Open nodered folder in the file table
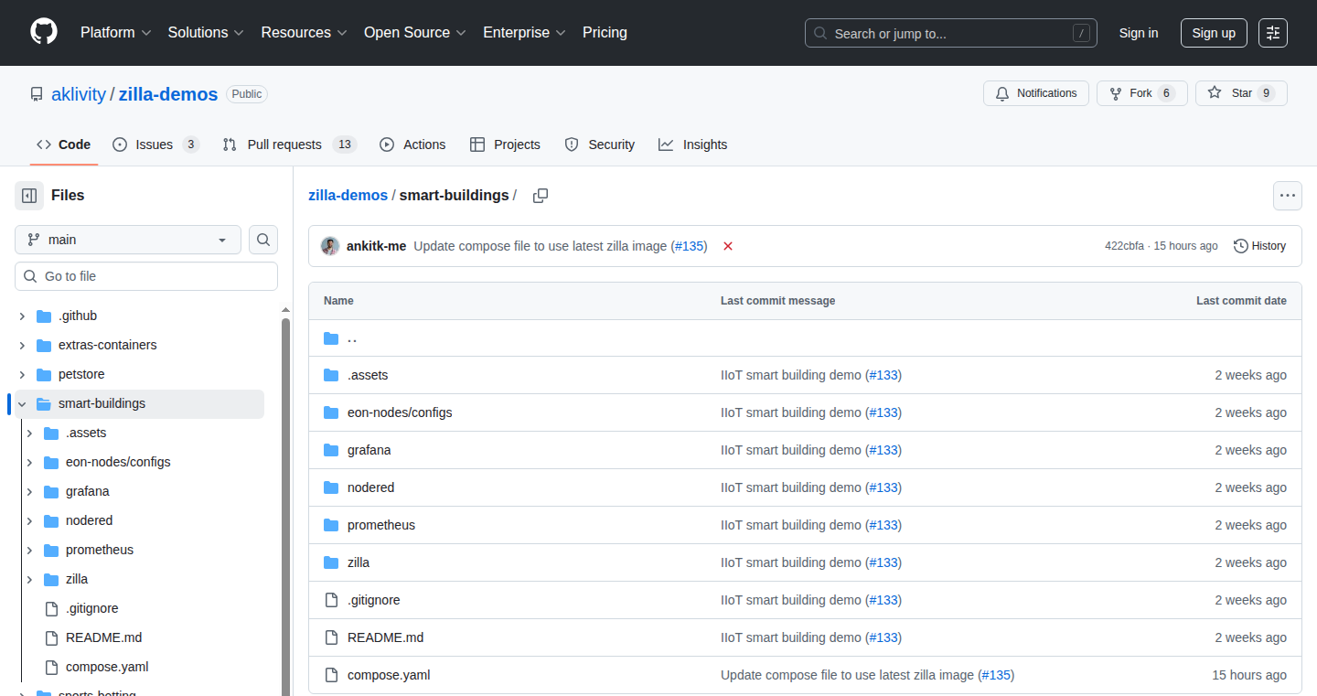This screenshot has width=1317, height=696. coord(370,487)
